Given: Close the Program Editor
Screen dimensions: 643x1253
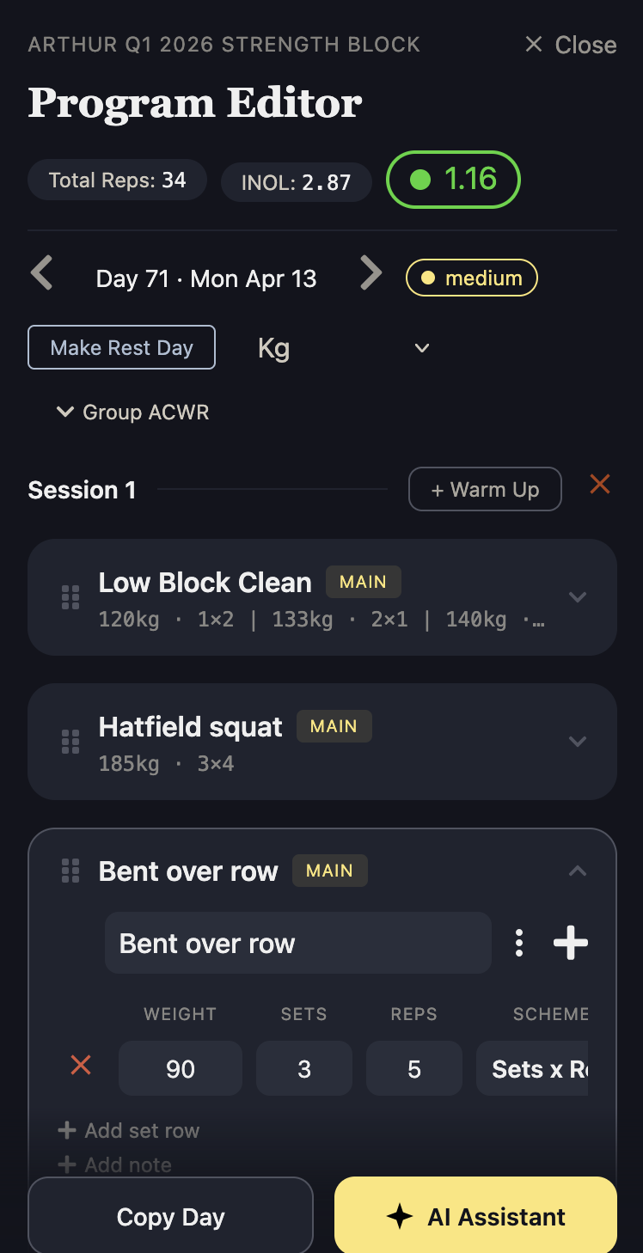Looking at the screenshot, I should (x=569, y=45).
